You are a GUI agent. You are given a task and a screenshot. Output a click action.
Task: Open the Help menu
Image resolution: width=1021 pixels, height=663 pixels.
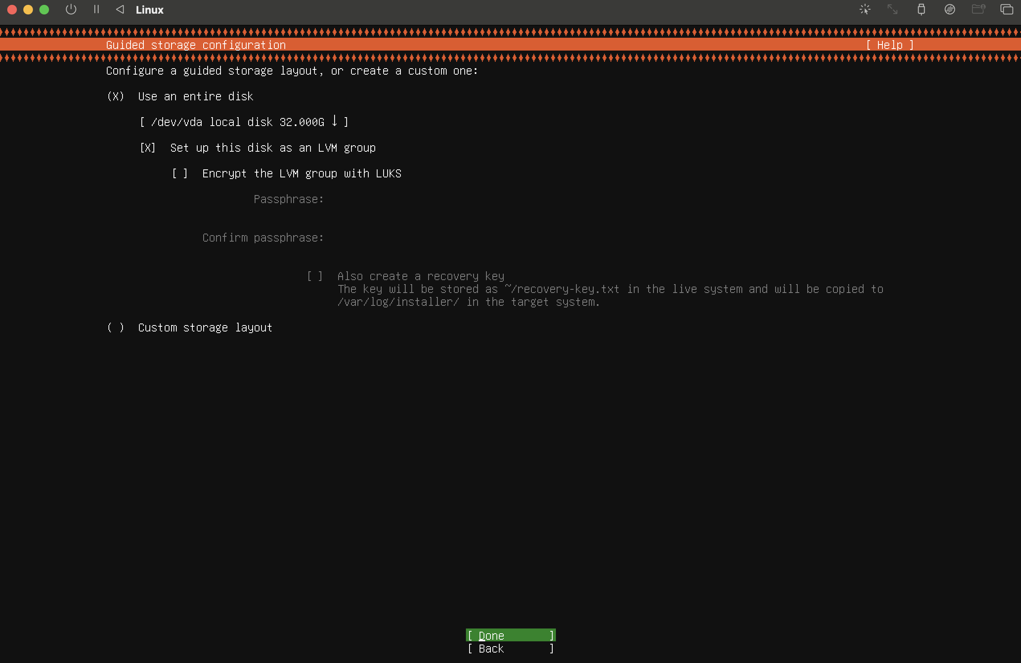click(890, 45)
